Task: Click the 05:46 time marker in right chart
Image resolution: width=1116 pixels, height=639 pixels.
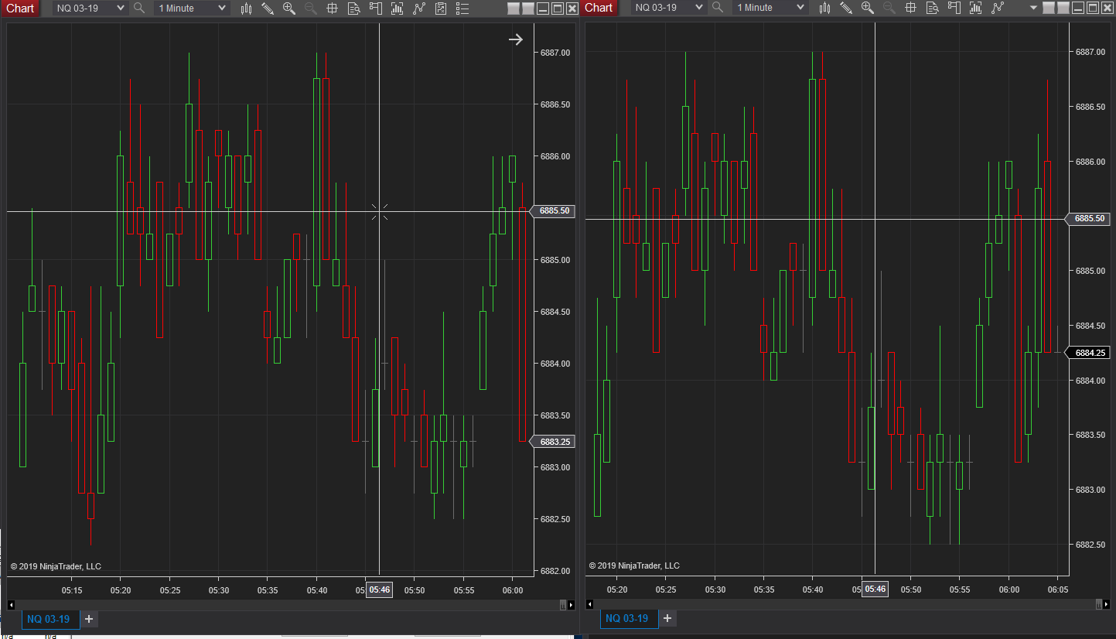Action: [x=875, y=589]
